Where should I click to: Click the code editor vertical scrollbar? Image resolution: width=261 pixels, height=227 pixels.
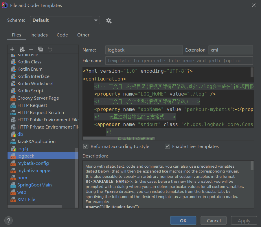[252, 72]
